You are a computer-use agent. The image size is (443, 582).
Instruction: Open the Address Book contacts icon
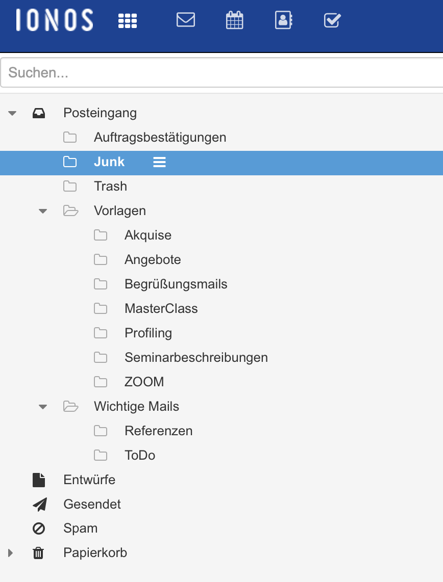[283, 20]
